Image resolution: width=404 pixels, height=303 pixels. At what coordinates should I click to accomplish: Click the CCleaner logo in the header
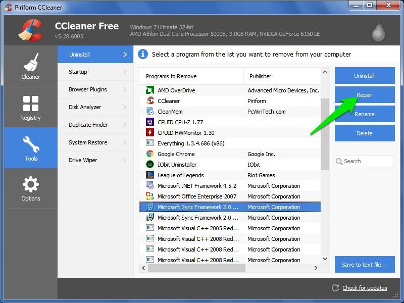tap(30, 30)
